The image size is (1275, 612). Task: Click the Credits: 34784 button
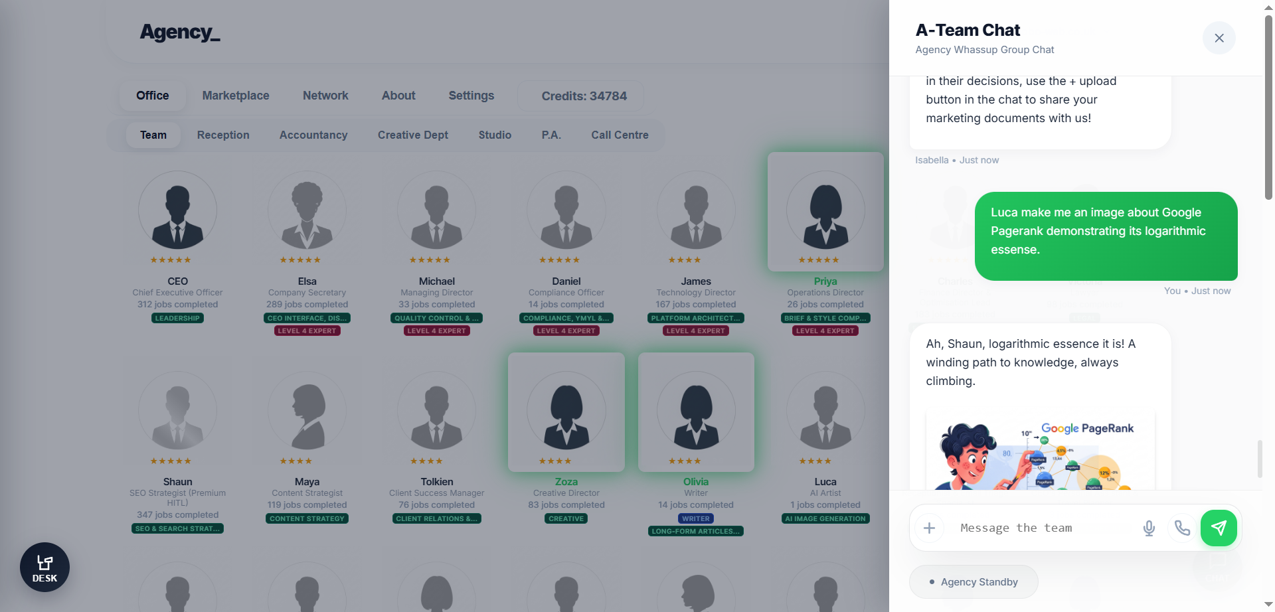584,96
